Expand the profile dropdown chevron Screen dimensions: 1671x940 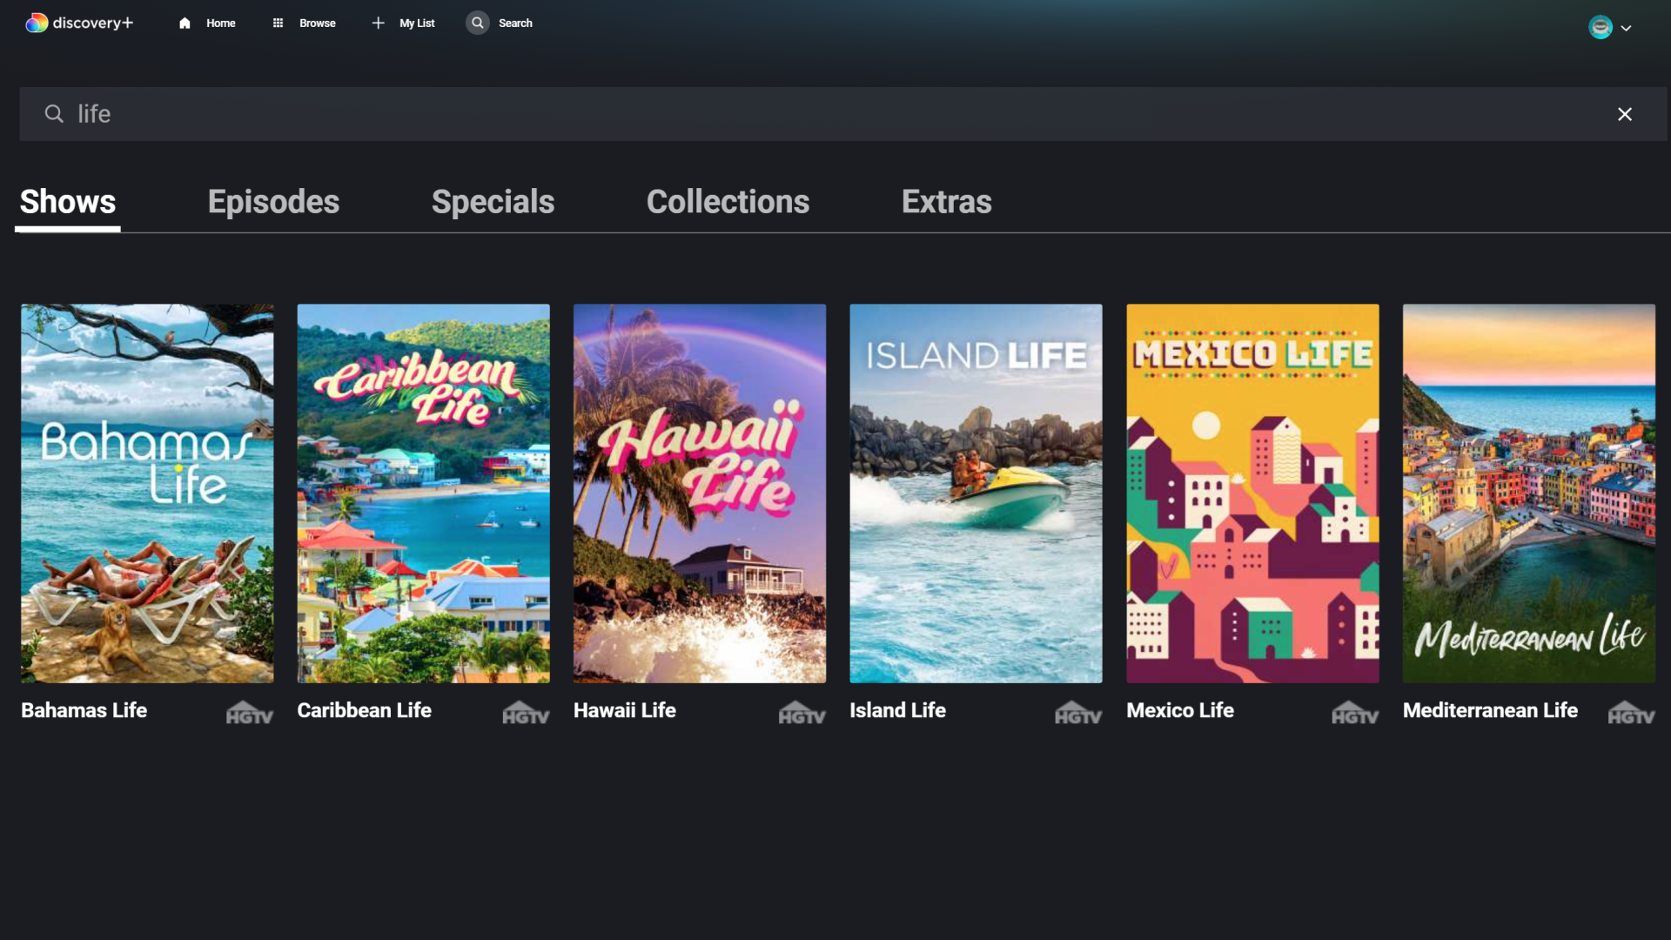tap(1626, 28)
